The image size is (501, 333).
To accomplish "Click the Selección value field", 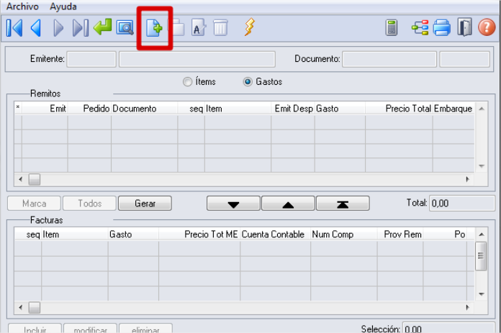I will 448,328.
